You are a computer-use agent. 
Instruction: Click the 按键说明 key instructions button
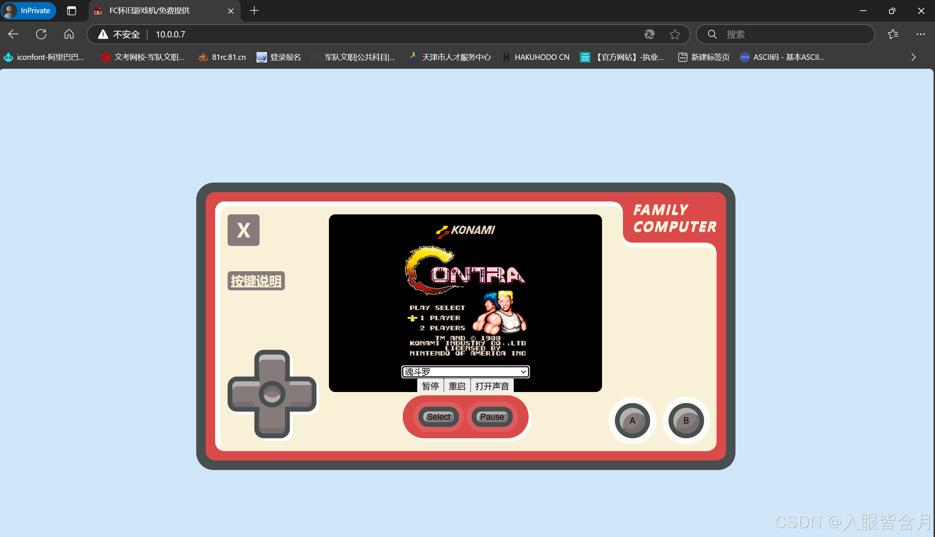[256, 281]
